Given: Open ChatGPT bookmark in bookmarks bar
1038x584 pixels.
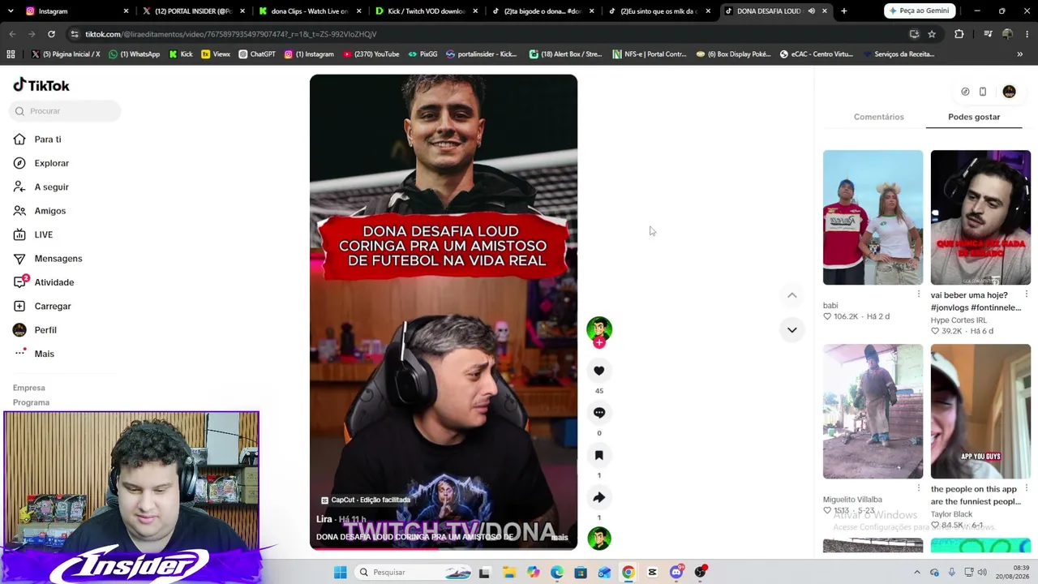Looking at the screenshot, I should pyautogui.click(x=257, y=54).
